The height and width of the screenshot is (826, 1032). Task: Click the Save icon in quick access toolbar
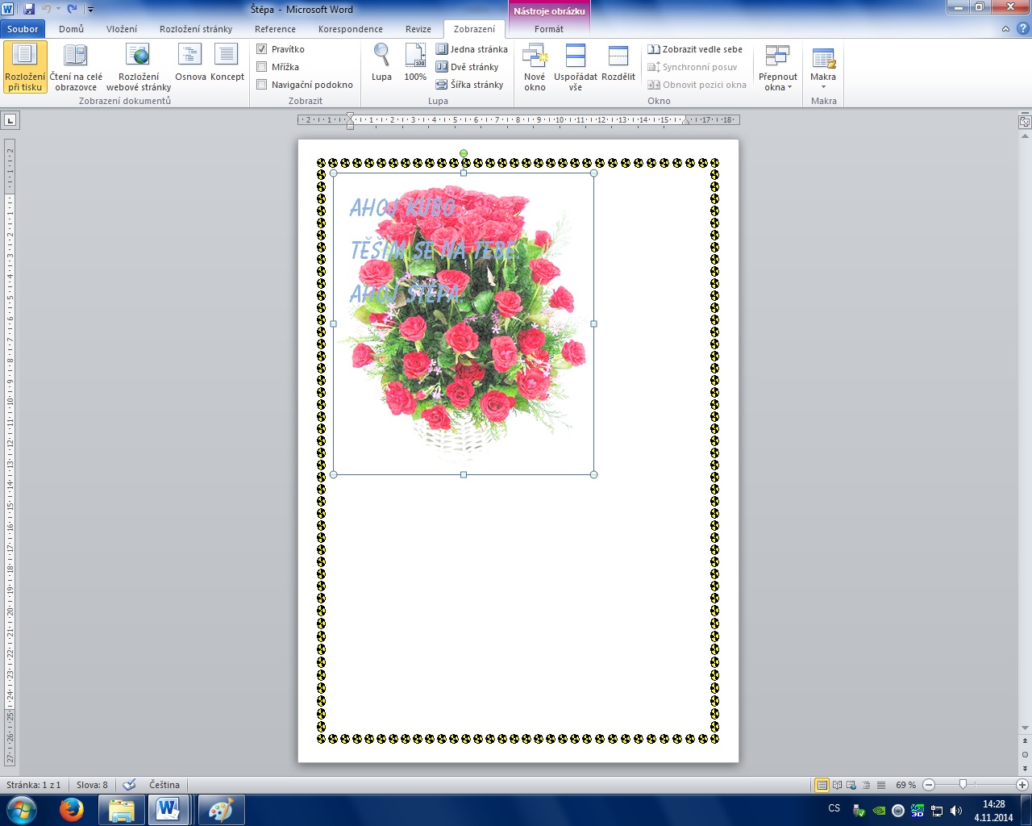click(x=29, y=9)
